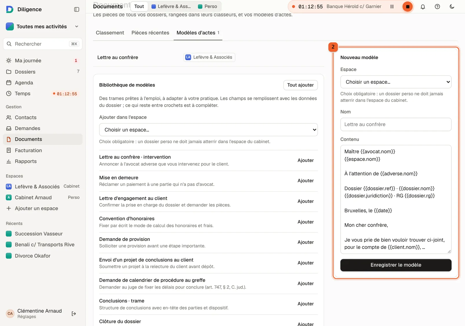Switch to the Pièces récentes tab
465x326 pixels.
click(x=150, y=33)
